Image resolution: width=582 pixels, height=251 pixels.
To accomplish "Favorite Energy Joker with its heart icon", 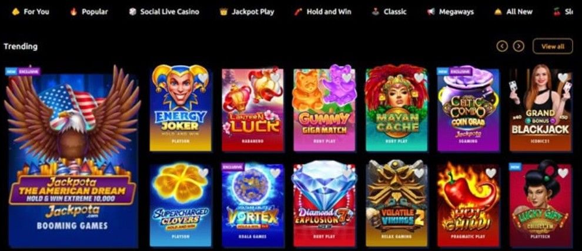I will 203,78.
